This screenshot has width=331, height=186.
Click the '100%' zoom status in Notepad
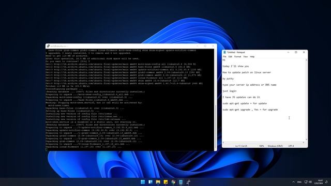(262, 146)
